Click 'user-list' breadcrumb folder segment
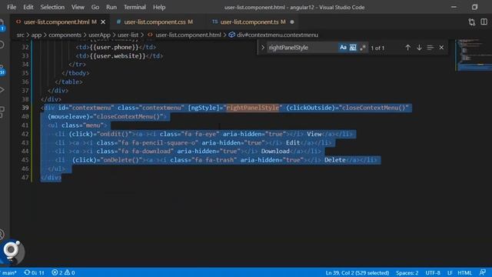 pos(128,35)
